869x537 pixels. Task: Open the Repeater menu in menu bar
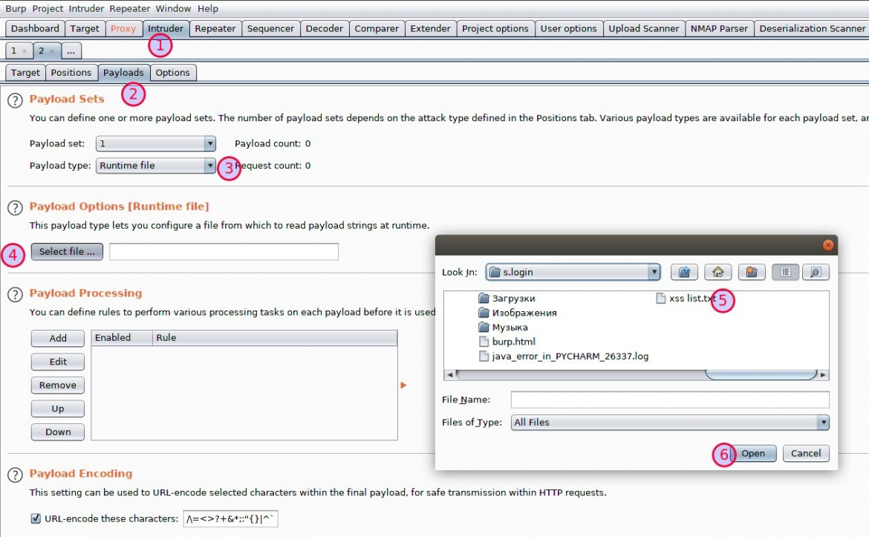pos(130,8)
